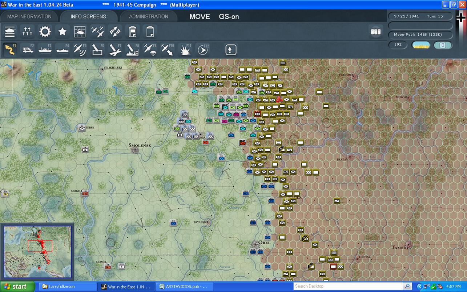Click the '0' indicator pill

pos(443,45)
